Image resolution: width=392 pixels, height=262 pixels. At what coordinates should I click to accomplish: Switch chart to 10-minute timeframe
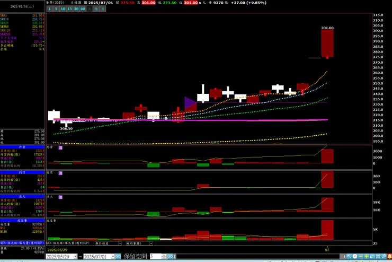(63, 9)
